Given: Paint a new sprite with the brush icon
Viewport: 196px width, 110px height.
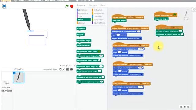Looking at the screenshot, I should click(x=64, y=69).
